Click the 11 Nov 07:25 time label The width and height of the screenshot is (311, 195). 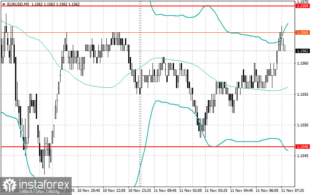[x=292, y=191]
